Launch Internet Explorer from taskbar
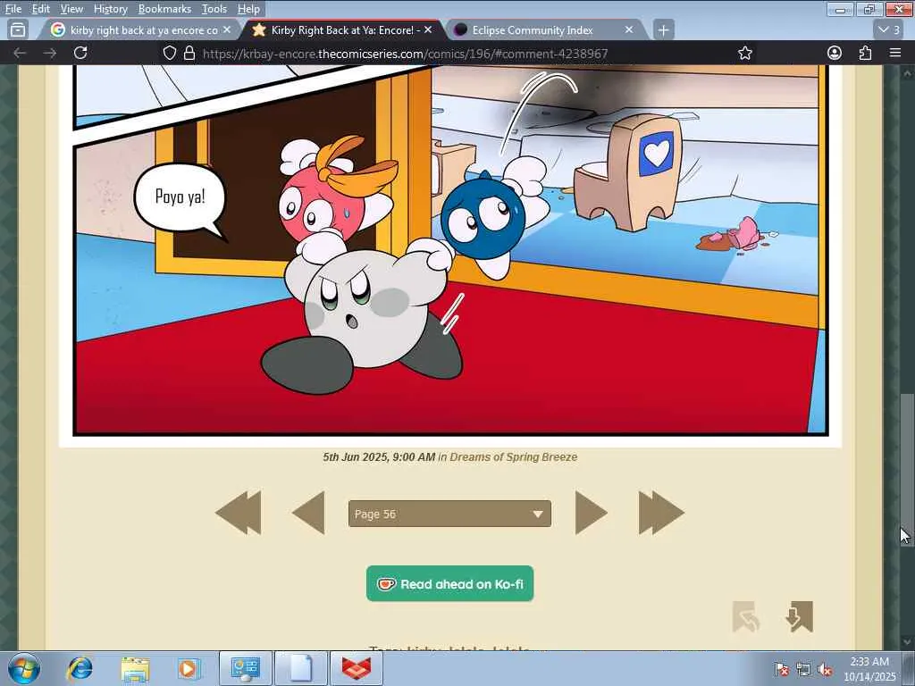Screen dimensions: 915x686 click(80, 668)
